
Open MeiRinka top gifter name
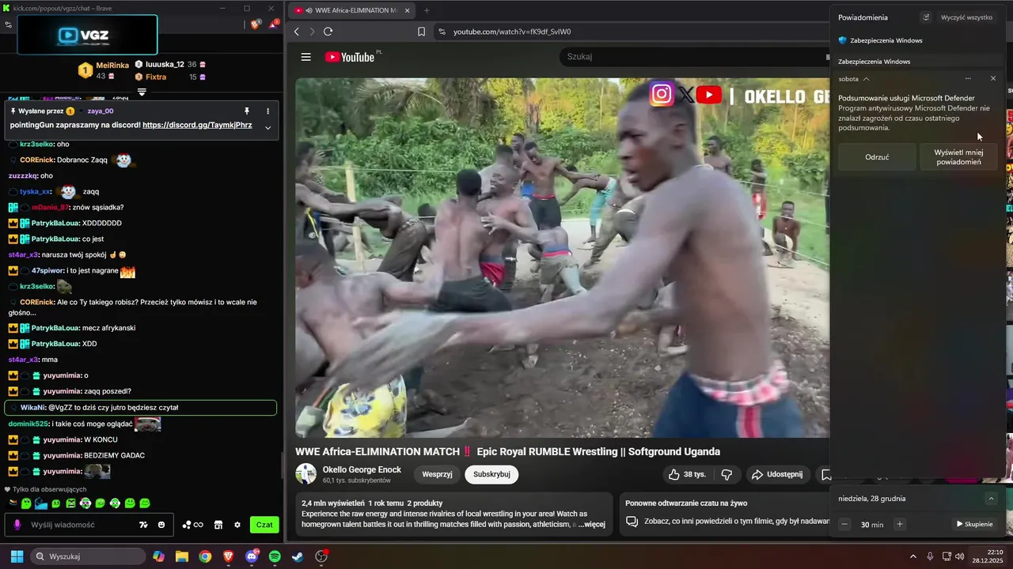pos(112,66)
